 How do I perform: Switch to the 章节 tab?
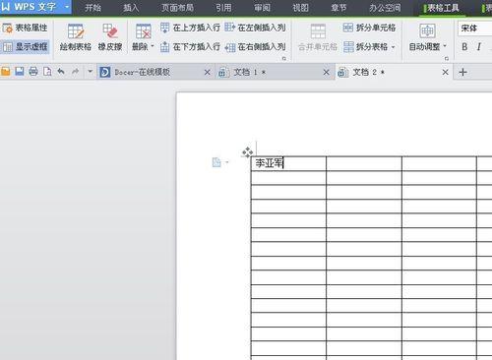(x=338, y=8)
